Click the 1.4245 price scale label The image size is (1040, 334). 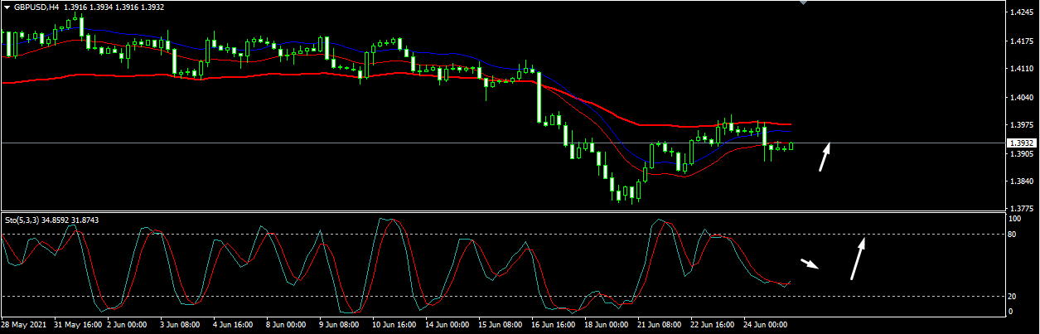point(1020,12)
